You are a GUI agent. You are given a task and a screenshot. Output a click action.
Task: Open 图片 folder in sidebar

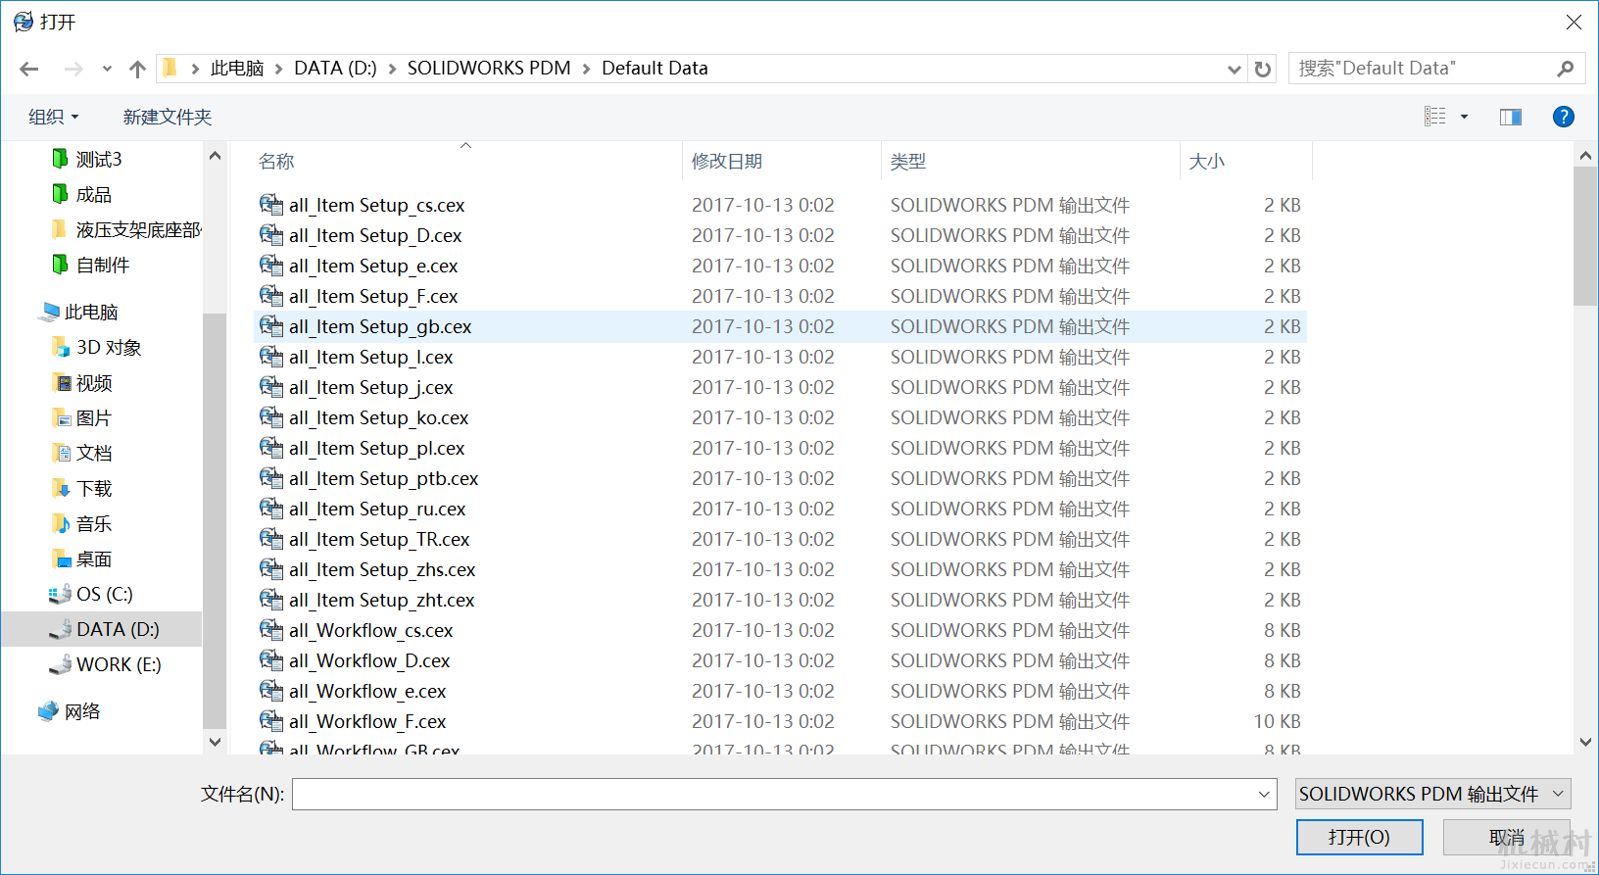pyautogui.click(x=94, y=417)
